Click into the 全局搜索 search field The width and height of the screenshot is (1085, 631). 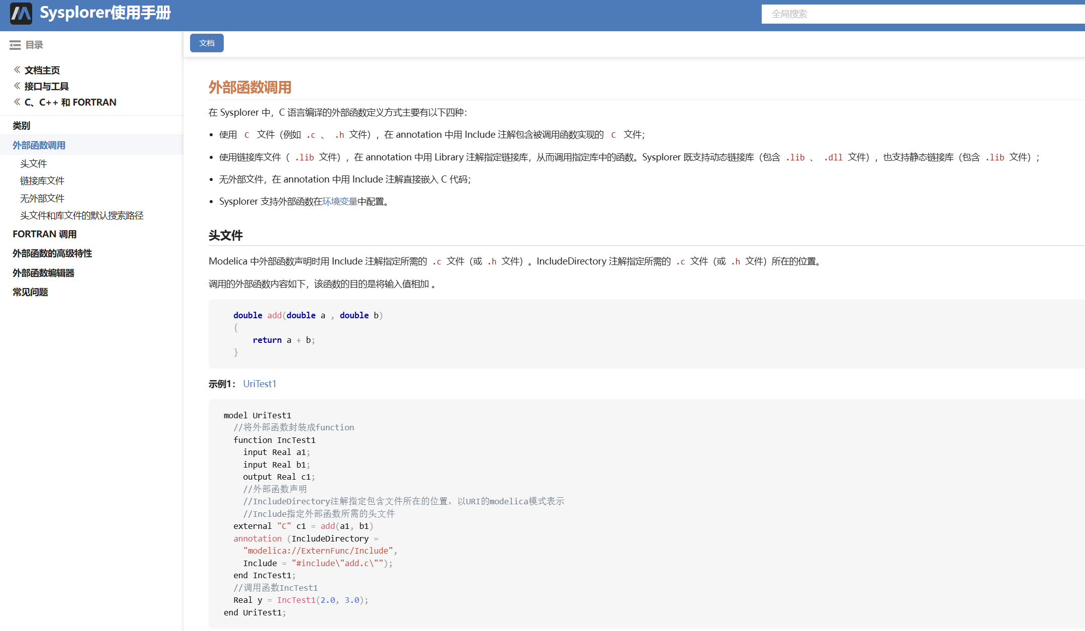click(x=923, y=14)
